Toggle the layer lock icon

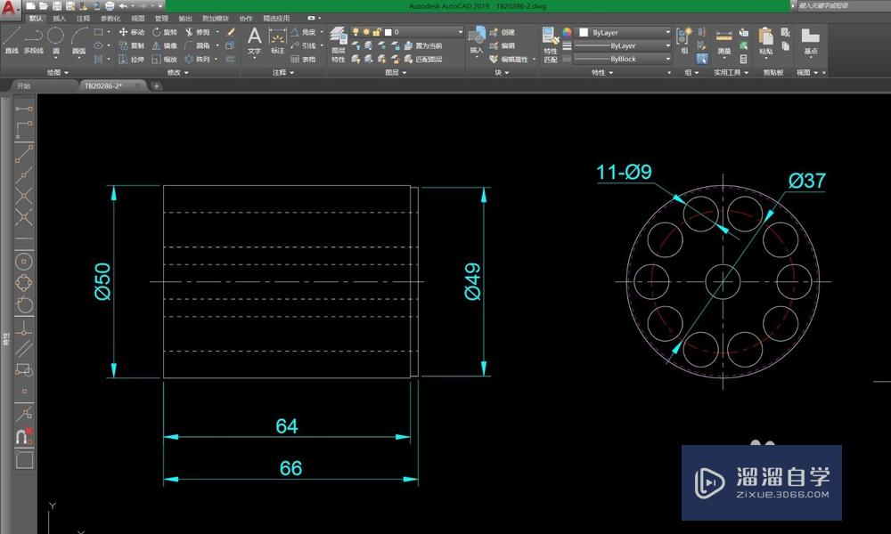375,29
